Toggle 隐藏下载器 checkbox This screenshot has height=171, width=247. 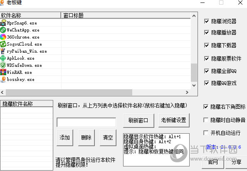(x=207, y=45)
